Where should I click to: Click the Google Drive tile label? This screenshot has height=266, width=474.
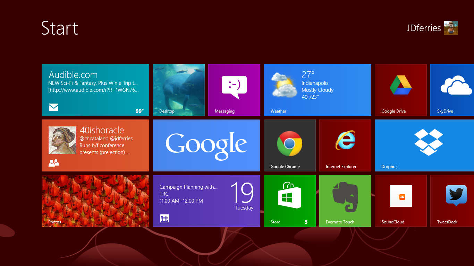(x=393, y=111)
